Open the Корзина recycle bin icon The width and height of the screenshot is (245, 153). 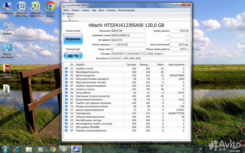click(x=7, y=28)
